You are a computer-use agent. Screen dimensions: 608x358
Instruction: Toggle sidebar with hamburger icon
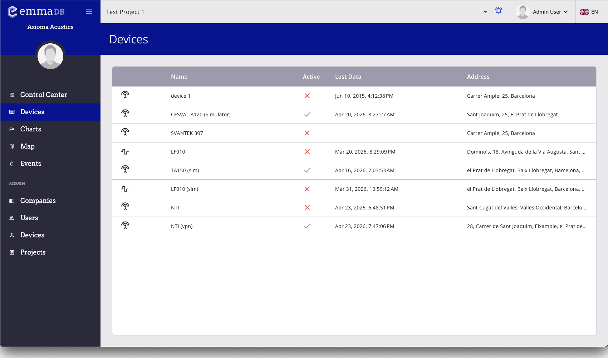(x=89, y=11)
